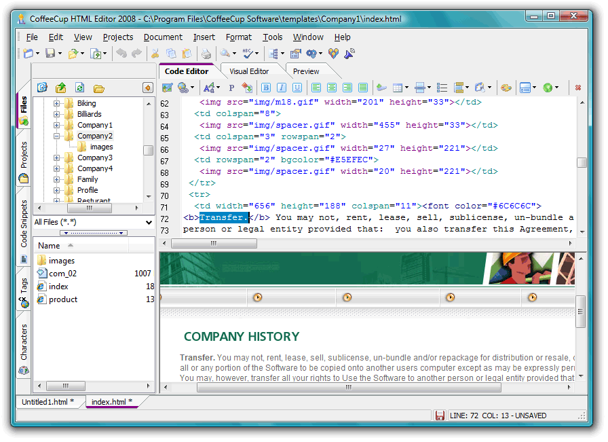
Task: Switch to the Untitled1.html document tab
Action: click(48, 402)
